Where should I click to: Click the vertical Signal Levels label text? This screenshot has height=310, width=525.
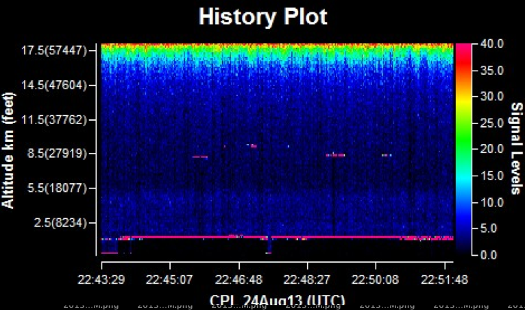click(515, 149)
